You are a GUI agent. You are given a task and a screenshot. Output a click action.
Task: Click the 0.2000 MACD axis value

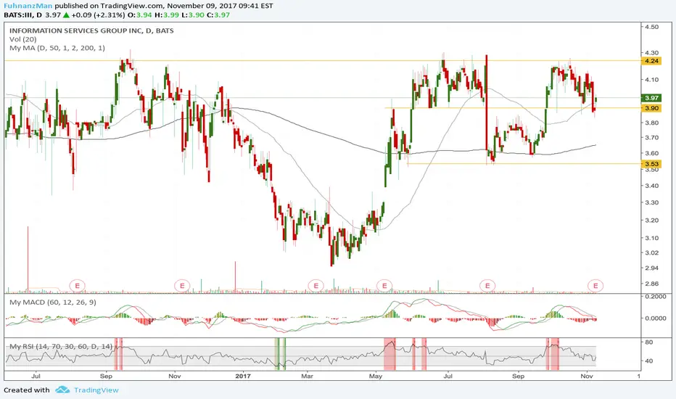(x=655, y=297)
